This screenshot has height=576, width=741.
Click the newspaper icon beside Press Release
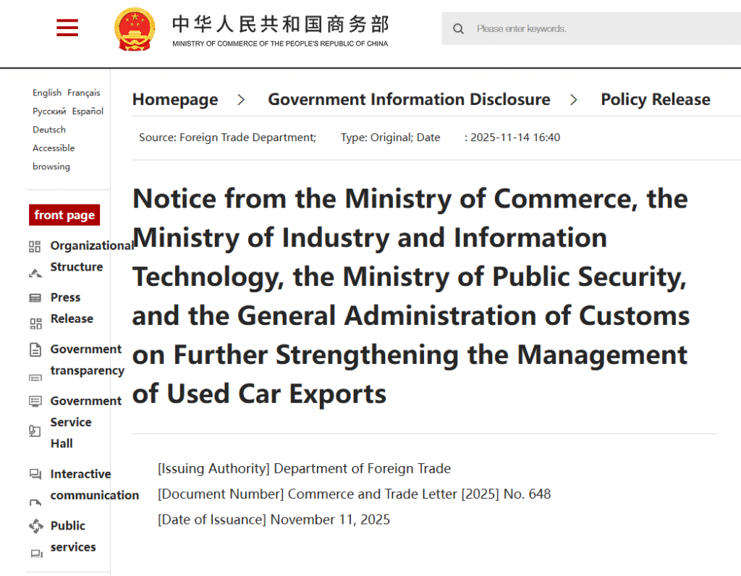click(x=35, y=298)
